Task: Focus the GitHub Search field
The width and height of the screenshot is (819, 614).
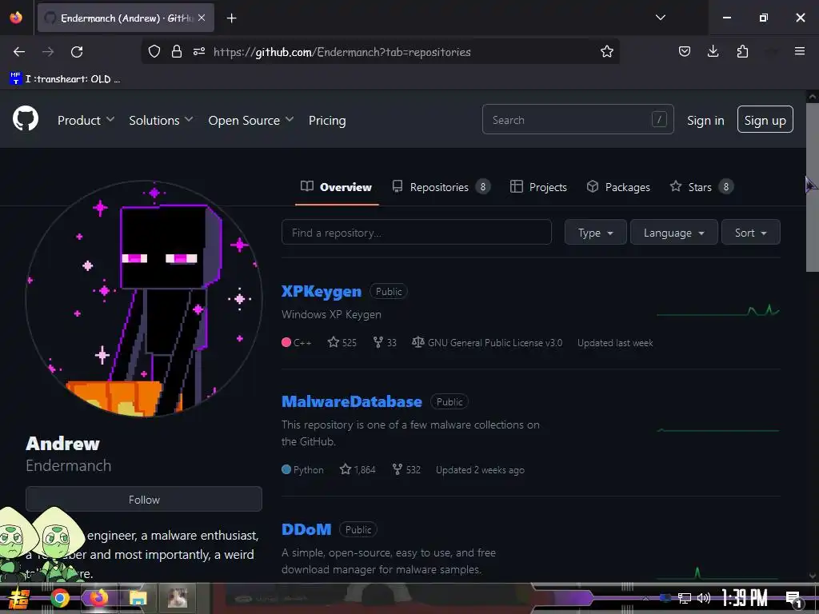Action: [x=577, y=120]
